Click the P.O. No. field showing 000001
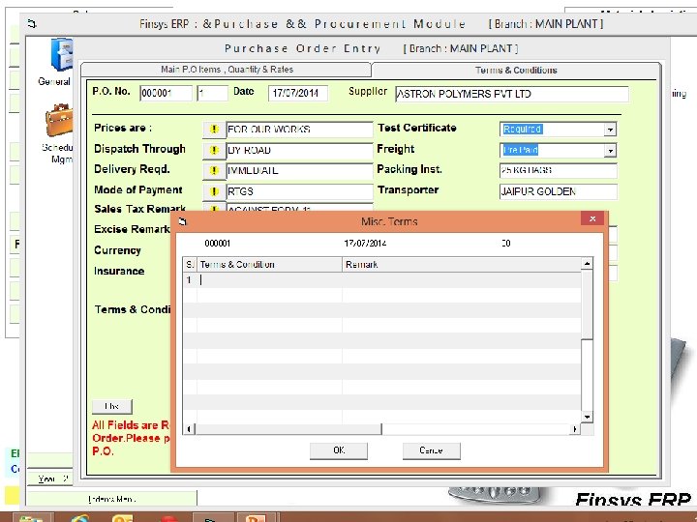697x522 pixels. [x=166, y=93]
